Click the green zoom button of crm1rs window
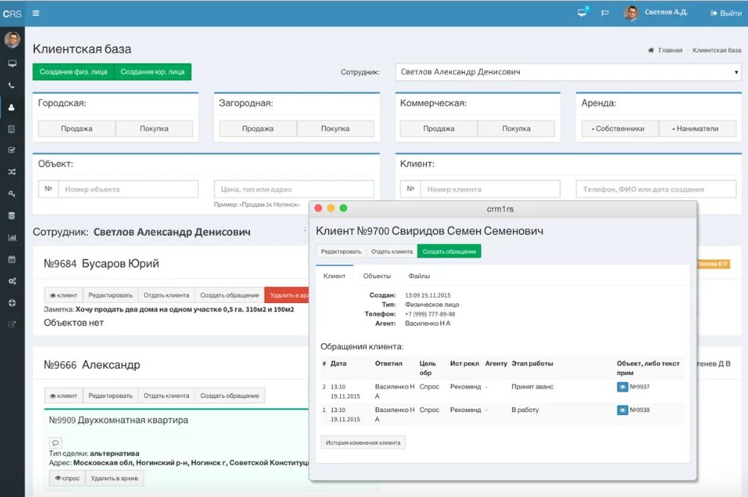 click(343, 208)
